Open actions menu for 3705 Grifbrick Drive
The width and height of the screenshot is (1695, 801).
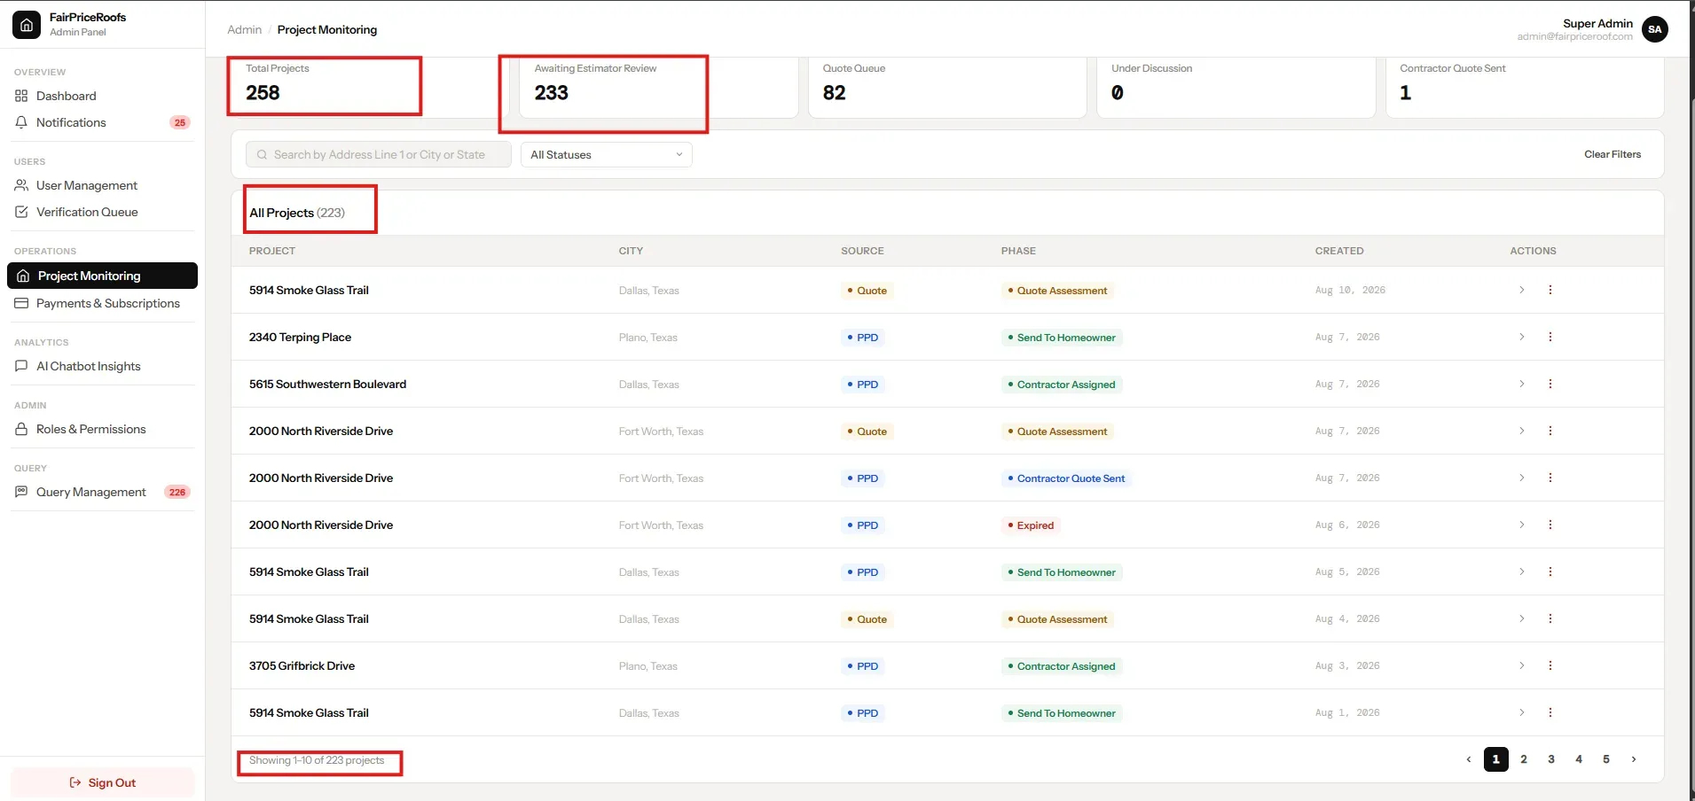pos(1550,665)
